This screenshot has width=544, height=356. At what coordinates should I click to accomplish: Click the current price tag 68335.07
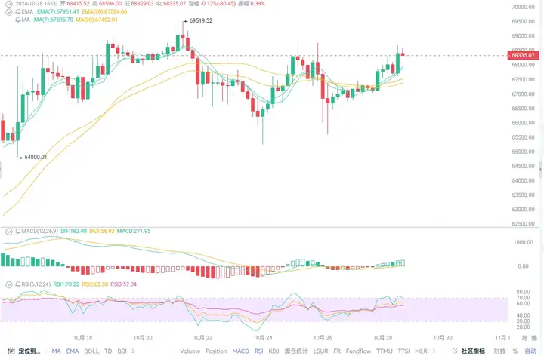(x=523, y=55)
